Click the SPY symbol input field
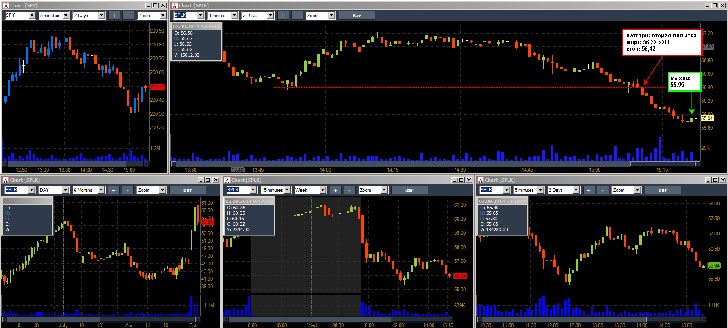The width and height of the screenshot is (728, 328). pyautogui.click(x=17, y=16)
